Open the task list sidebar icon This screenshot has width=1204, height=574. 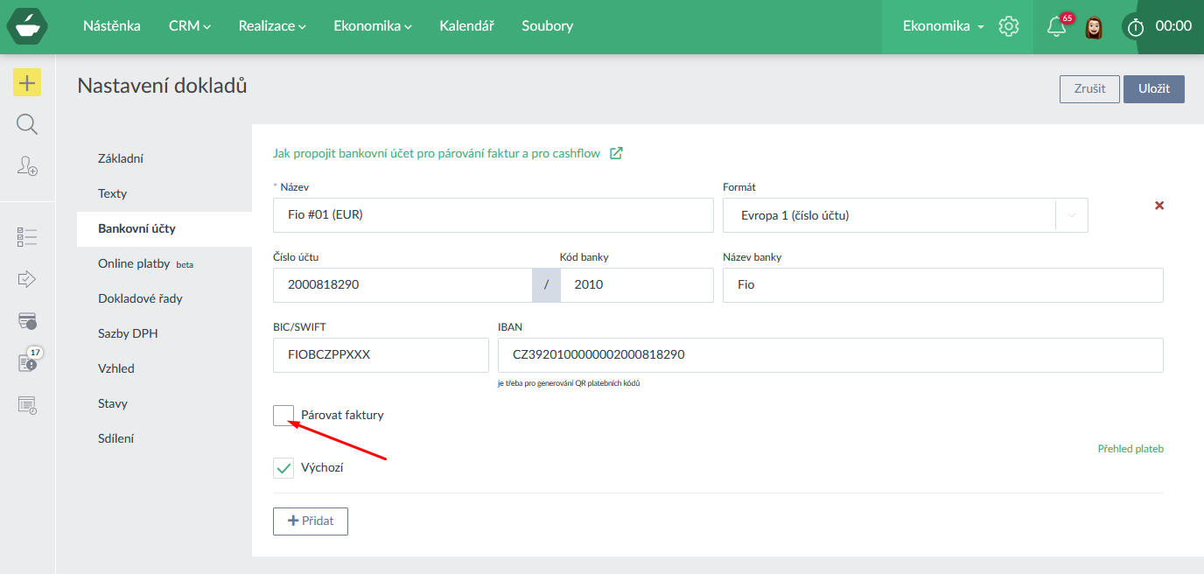click(x=27, y=236)
